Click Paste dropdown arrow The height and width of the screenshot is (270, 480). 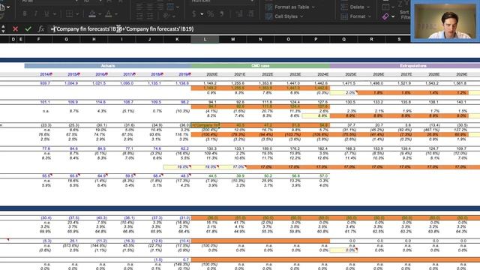click(7, 7)
